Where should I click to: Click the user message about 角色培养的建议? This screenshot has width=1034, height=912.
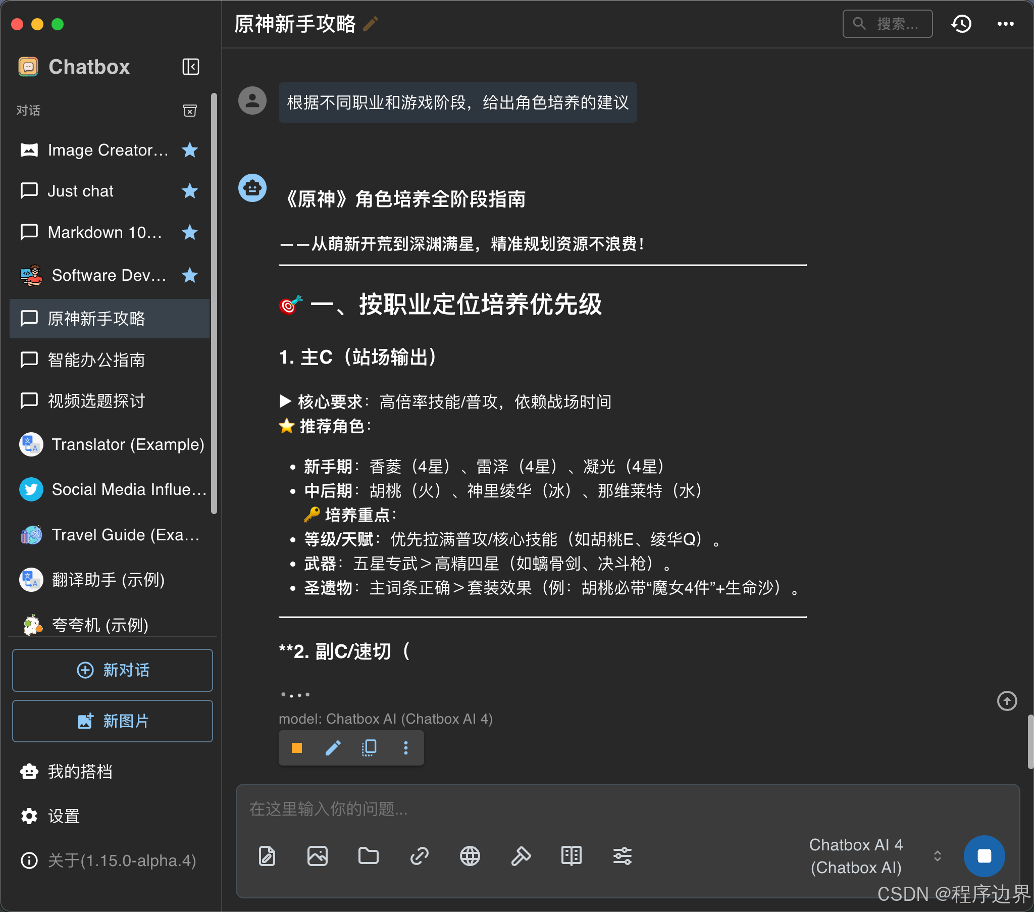pyautogui.click(x=458, y=102)
